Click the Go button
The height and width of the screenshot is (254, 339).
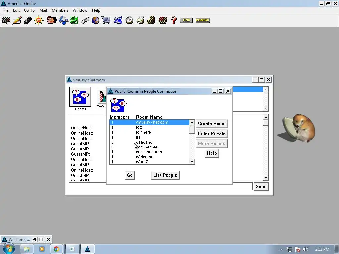[130, 175]
